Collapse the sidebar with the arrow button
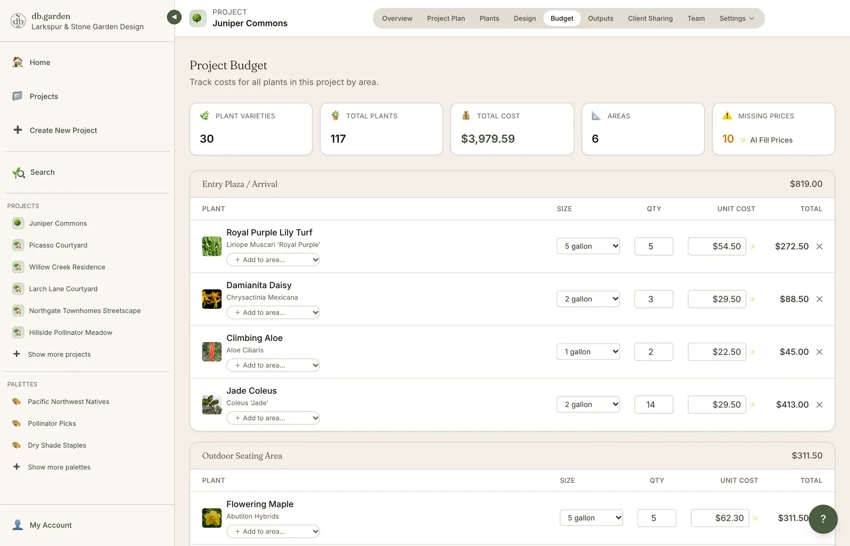850x546 pixels. click(174, 17)
